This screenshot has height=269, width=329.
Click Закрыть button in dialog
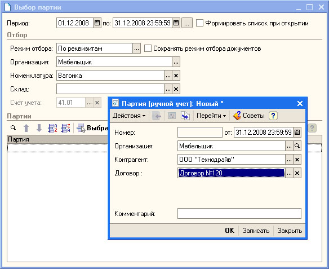coord(290,231)
